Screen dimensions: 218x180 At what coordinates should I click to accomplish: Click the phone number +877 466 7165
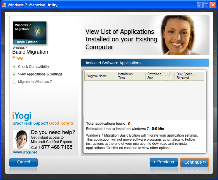(x=55, y=147)
